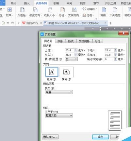This screenshot has width=131, height=141.
Task: Change the 上 top margin unit 毫米 dropdown
Action: pyautogui.click(x=81, y=50)
